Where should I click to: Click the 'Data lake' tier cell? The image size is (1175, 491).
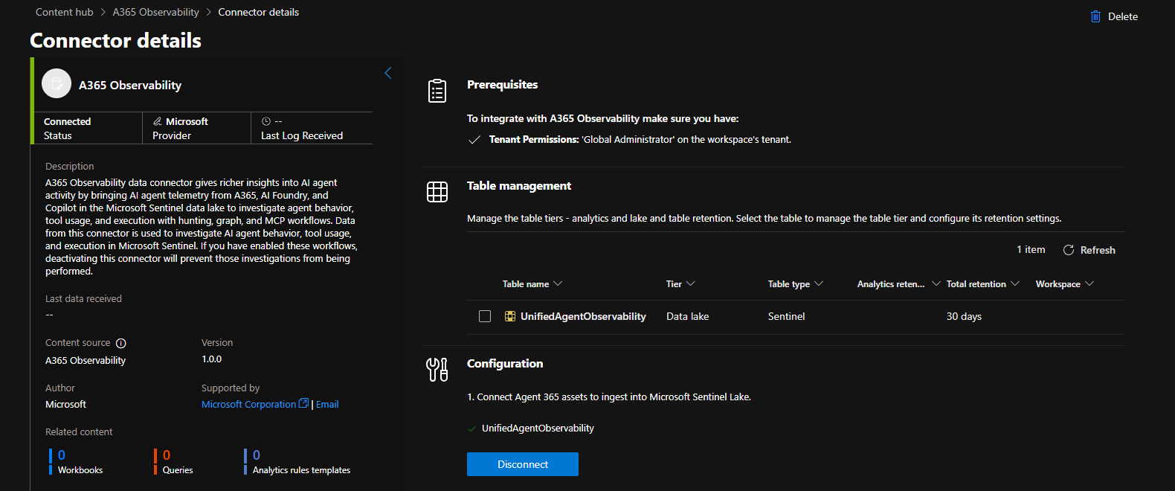click(688, 316)
